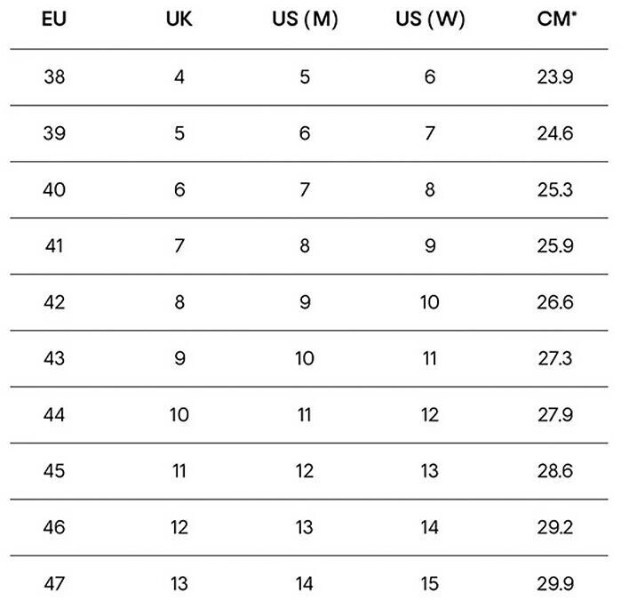Click the CM* column header

[556, 19]
